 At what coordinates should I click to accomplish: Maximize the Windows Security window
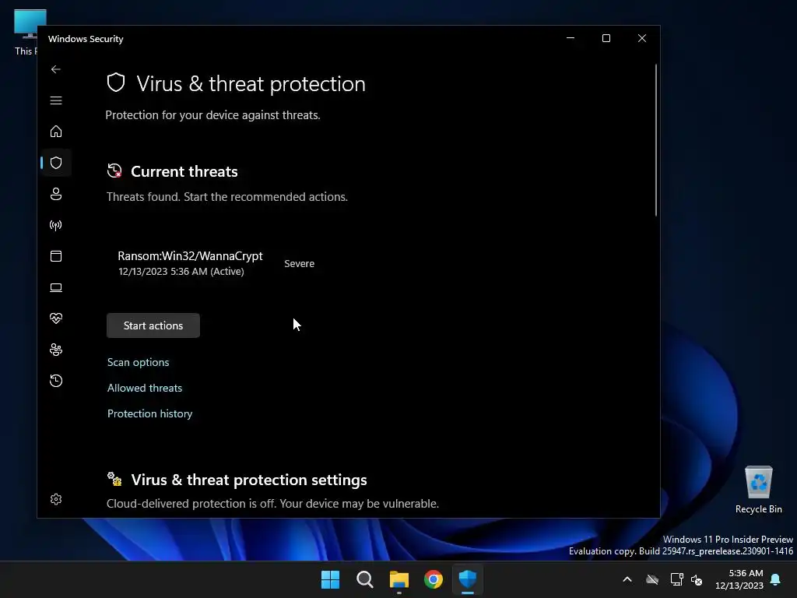[x=606, y=38]
